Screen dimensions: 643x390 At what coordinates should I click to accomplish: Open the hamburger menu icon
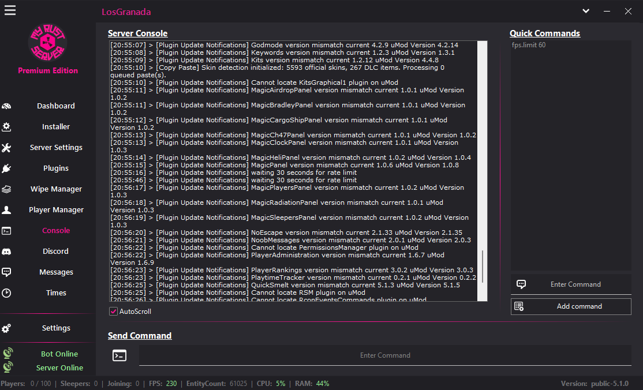pos(10,10)
